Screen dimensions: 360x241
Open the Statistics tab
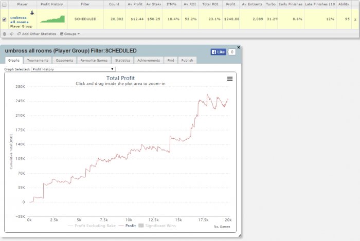point(122,60)
